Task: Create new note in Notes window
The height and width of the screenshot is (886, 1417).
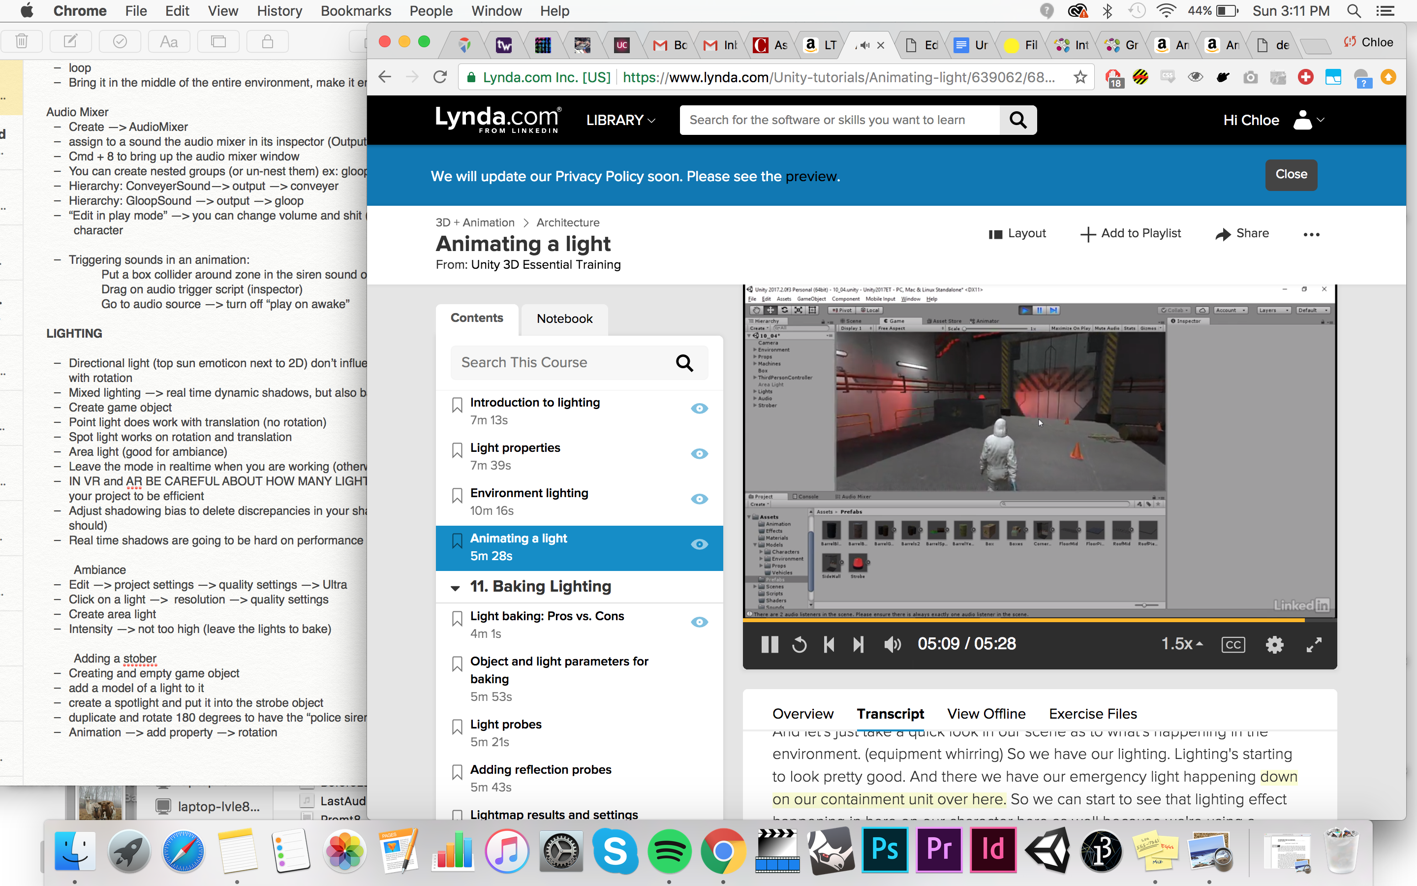Action: tap(70, 41)
